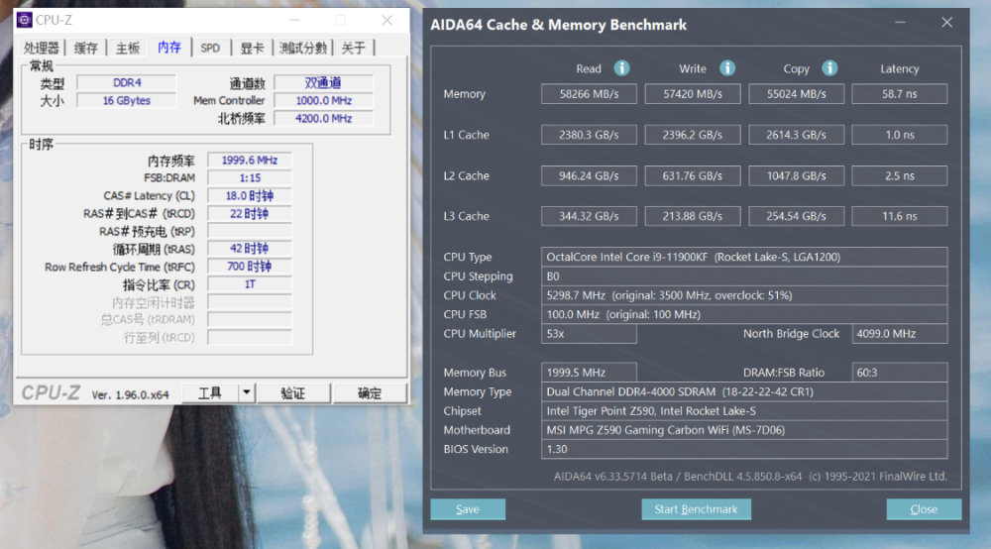
Task: Click 北桥频率 4200.0 MHz value
Action: (x=324, y=118)
